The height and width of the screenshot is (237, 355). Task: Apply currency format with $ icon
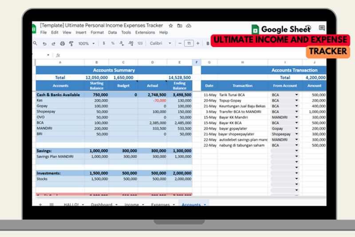point(104,43)
